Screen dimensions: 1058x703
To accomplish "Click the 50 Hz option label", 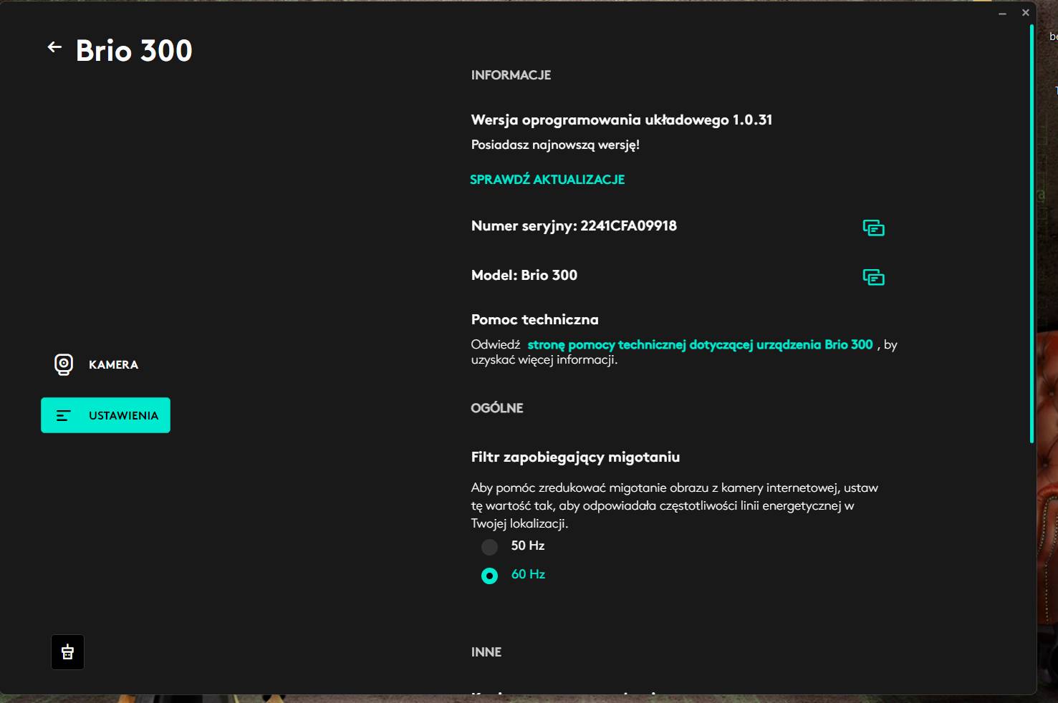I will [528, 546].
